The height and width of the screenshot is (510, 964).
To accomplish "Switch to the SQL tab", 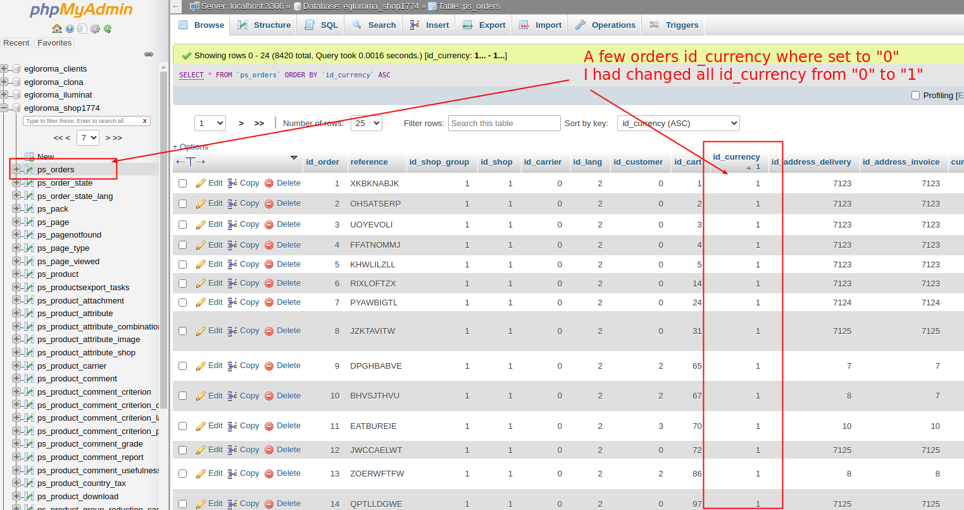I will [322, 25].
